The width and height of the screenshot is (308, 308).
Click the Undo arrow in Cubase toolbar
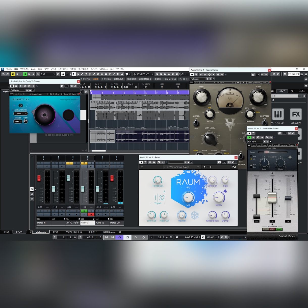4,74
